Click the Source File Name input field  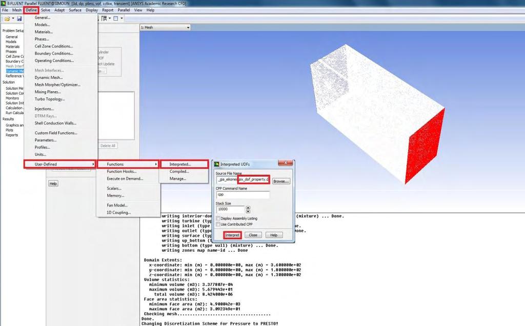point(243,180)
